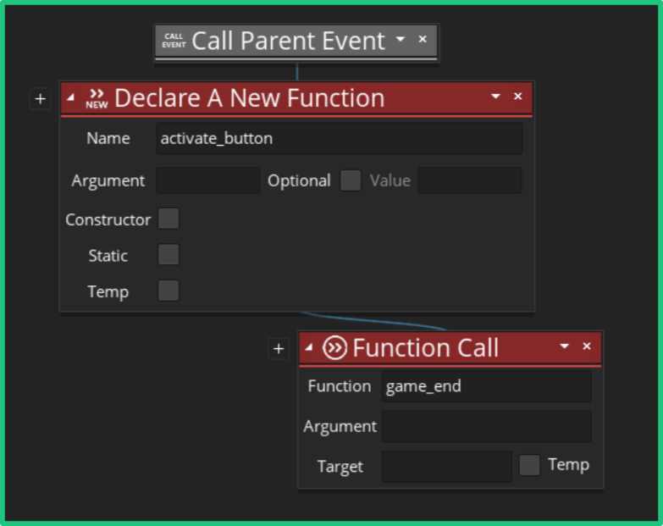The width and height of the screenshot is (663, 526).
Task: Select the Declare A New Function title
Action: [x=250, y=98]
